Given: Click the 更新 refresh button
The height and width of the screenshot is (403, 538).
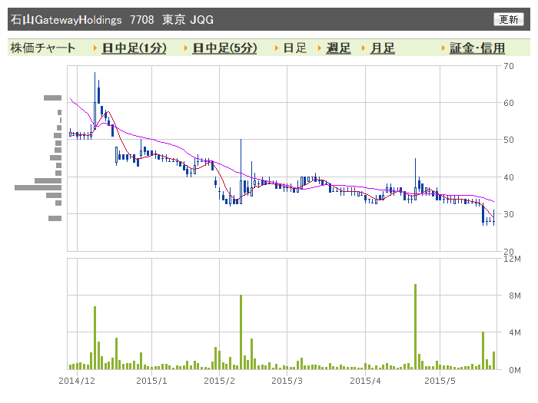Looking at the screenshot, I should point(509,19).
